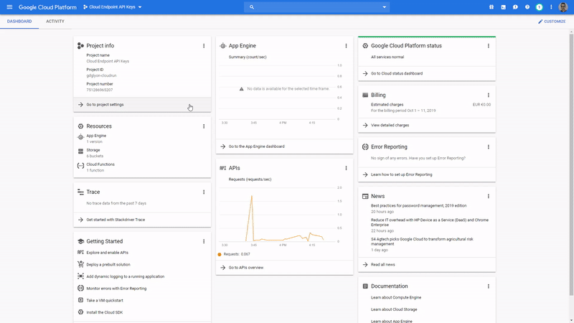Viewport: 574px width, 323px height.
Task: Switch to the Dashboard tab
Action: click(19, 22)
